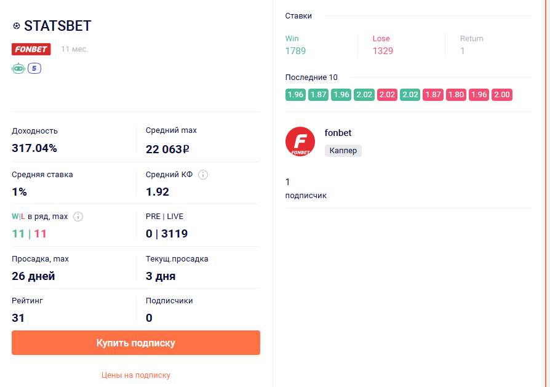The height and width of the screenshot is (387, 550).
Task: Open info icon next to W|L в ряд
Action: (78, 217)
